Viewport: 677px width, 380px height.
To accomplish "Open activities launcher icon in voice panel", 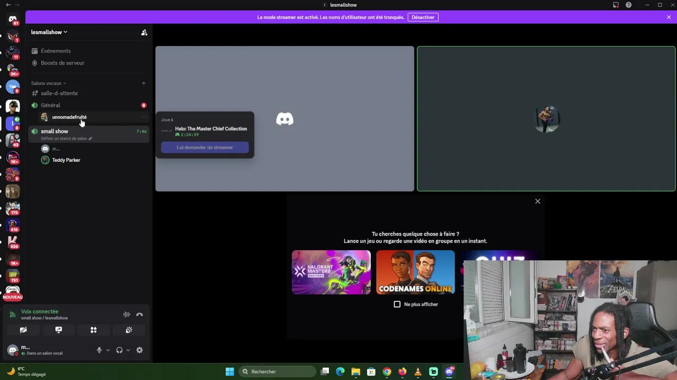I will tap(94, 330).
